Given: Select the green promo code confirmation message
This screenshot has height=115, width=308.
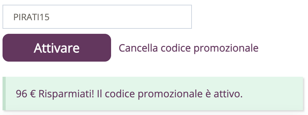Looking at the screenshot, I should click(153, 94).
